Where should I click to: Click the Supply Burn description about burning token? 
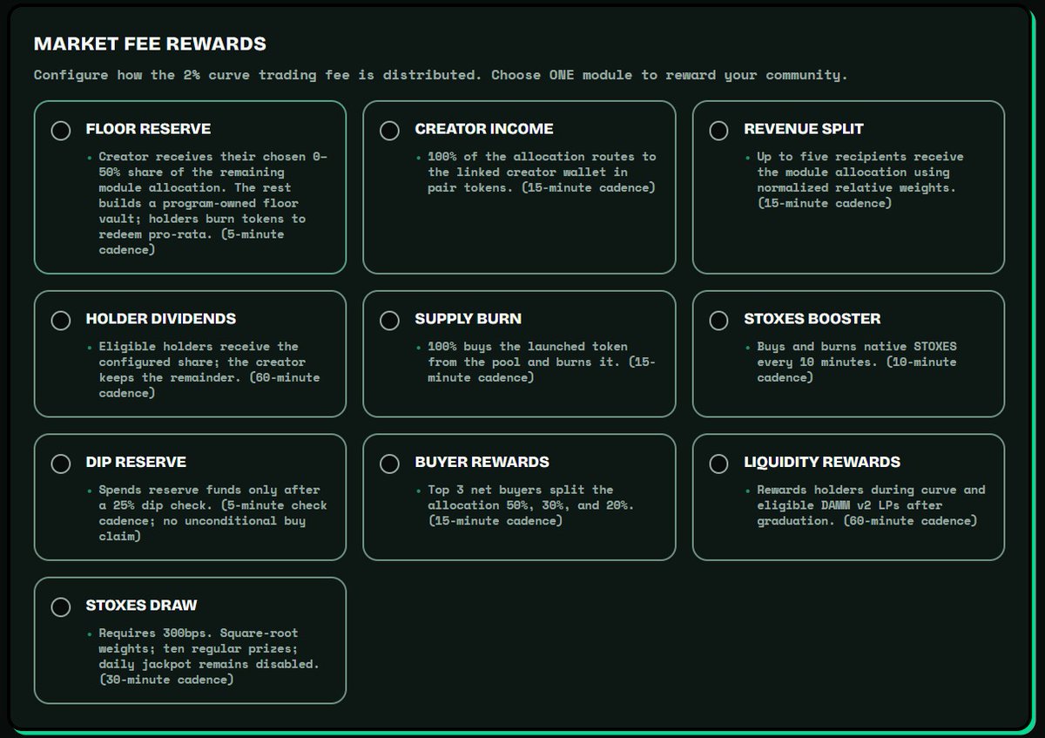pos(542,362)
